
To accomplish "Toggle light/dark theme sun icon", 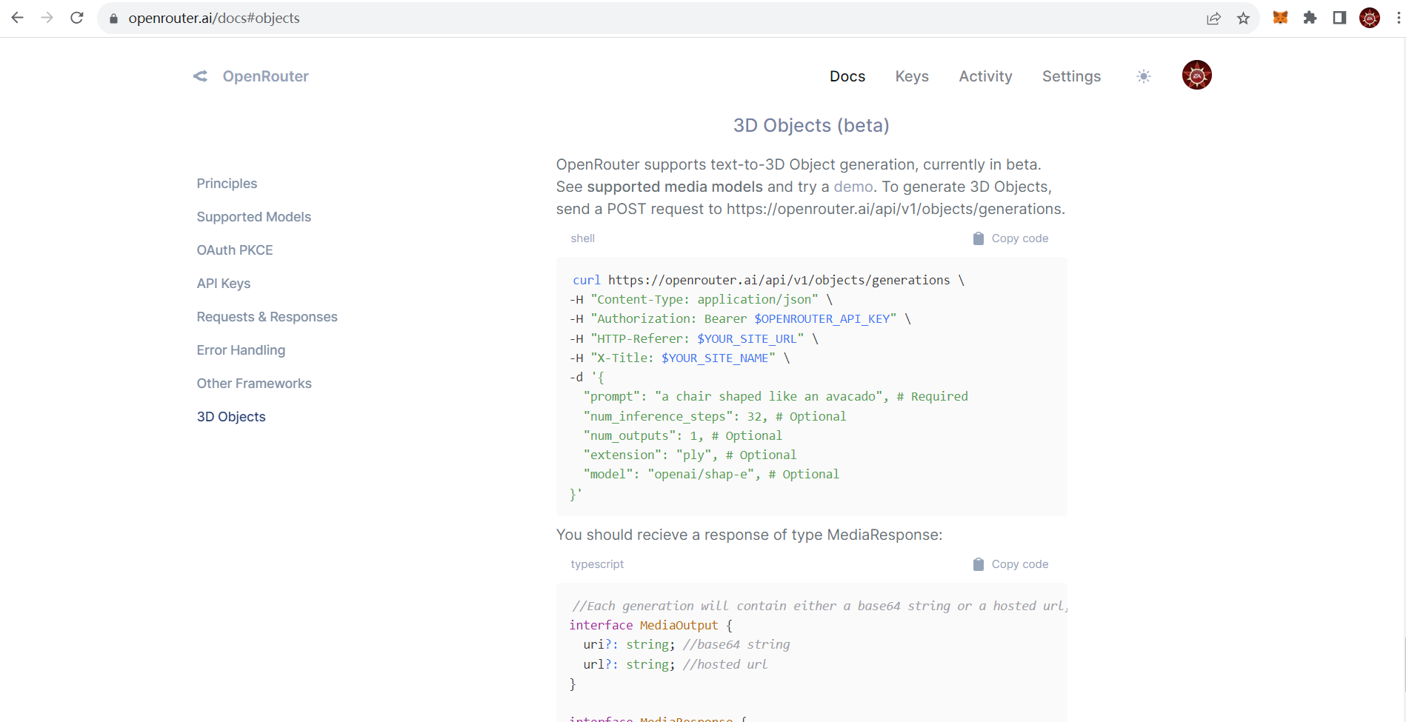I will point(1144,76).
